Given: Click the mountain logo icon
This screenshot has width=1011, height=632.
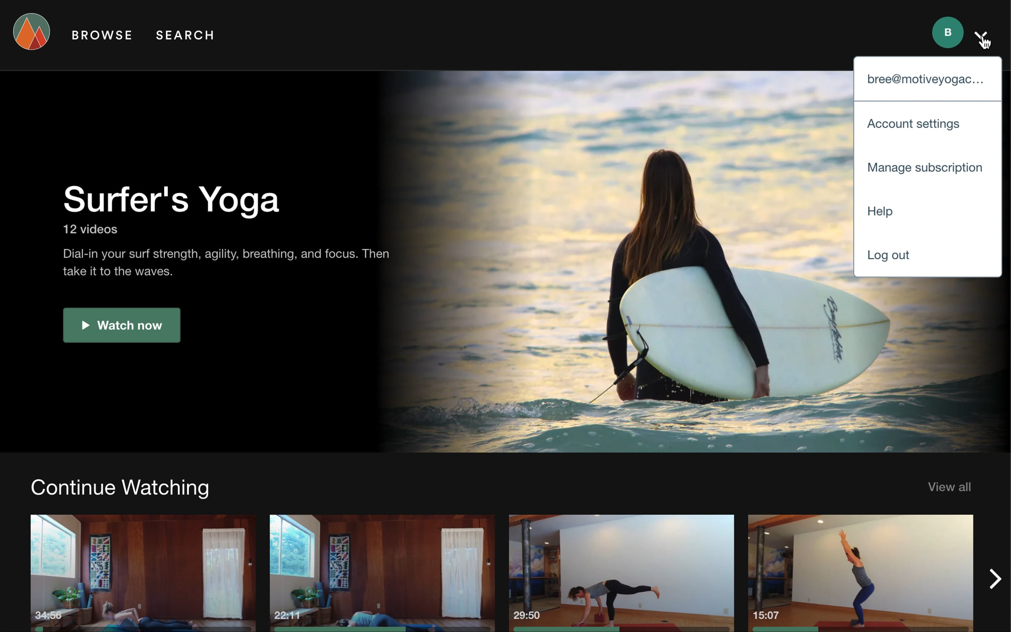Looking at the screenshot, I should pos(32,32).
